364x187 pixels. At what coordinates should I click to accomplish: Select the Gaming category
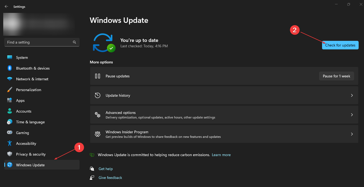click(x=42, y=133)
